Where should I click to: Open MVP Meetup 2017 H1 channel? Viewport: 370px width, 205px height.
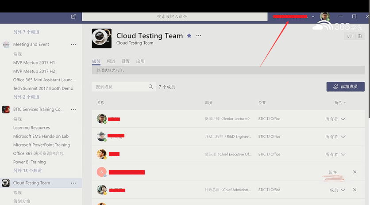34,63
